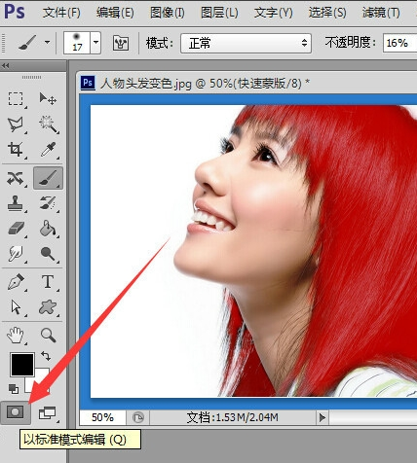Open the 图像(I) menu
The image size is (417, 463).
click(168, 13)
